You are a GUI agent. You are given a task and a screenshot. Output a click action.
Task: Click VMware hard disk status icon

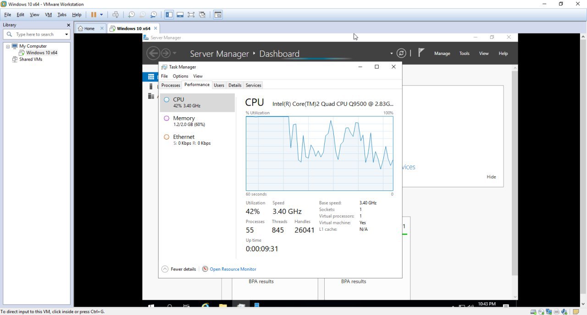(x=533, y=312)
